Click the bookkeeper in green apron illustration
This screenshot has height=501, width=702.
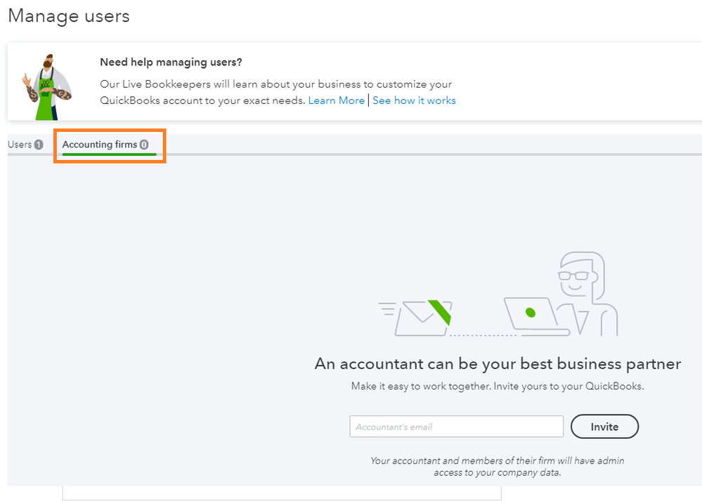point(46,87)
